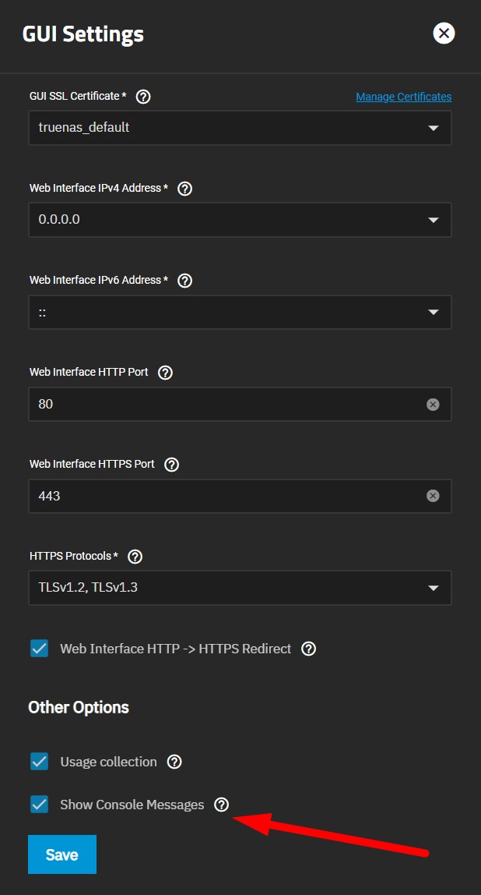This screenshot has height=895, width=481.
Task: Show help for HTTPS Protocols field
Action: (135, 557)
